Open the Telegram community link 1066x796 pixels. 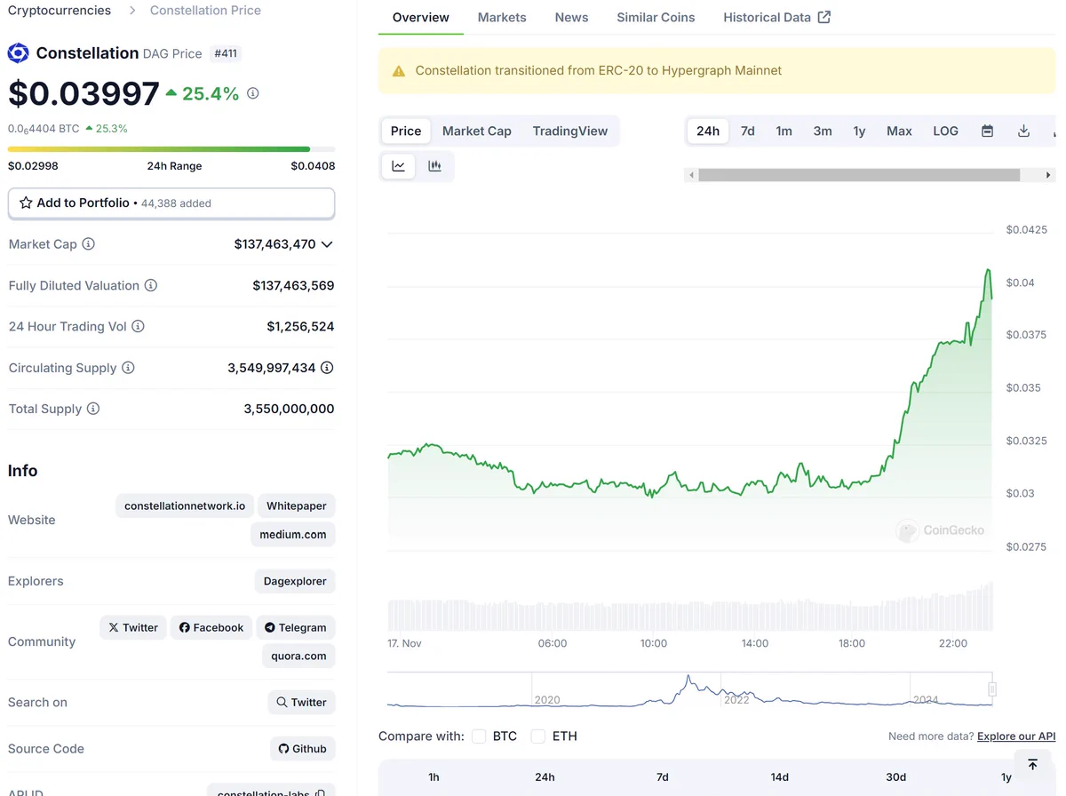[296, 627]
